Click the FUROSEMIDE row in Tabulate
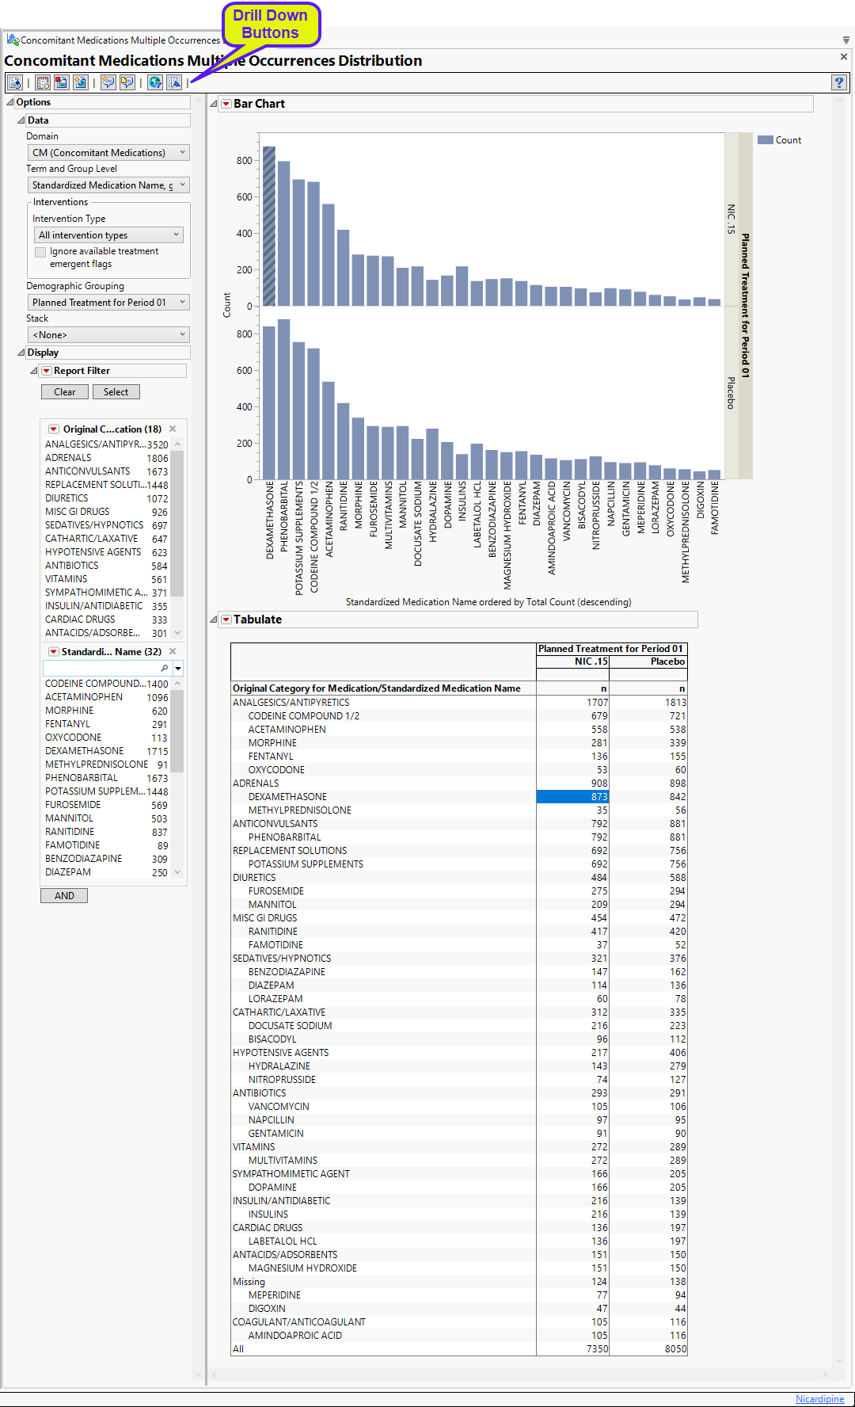The image size is (855, 1407). click(x=459, y=891)
